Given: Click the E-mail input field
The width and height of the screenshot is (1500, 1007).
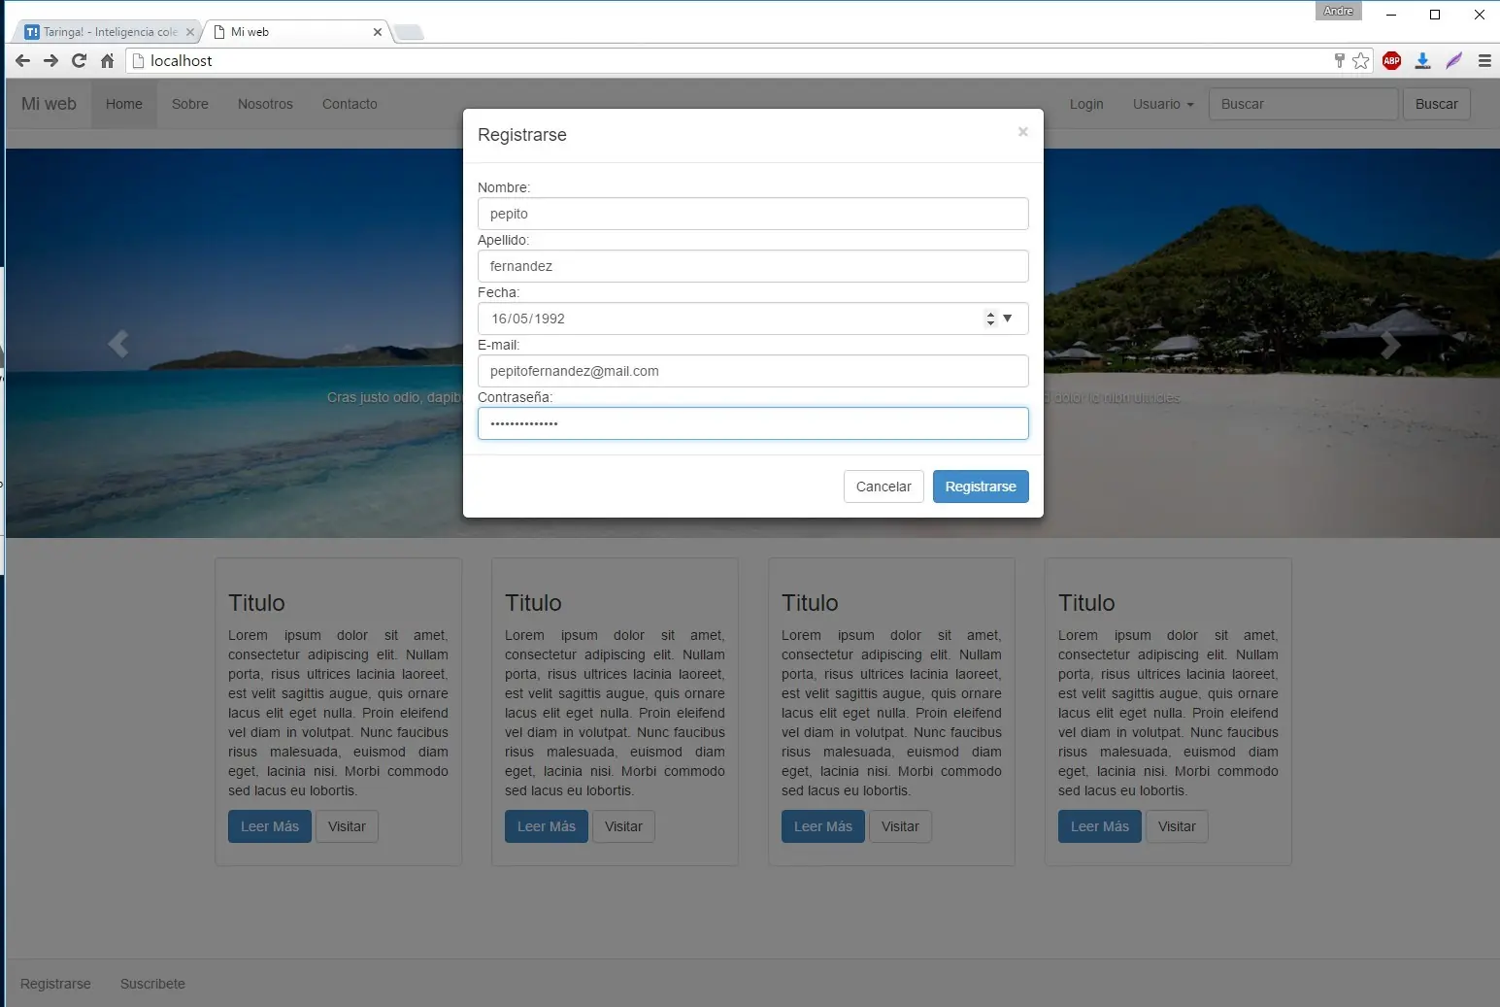Looking at the screenshot, I should tap(752, 371).
